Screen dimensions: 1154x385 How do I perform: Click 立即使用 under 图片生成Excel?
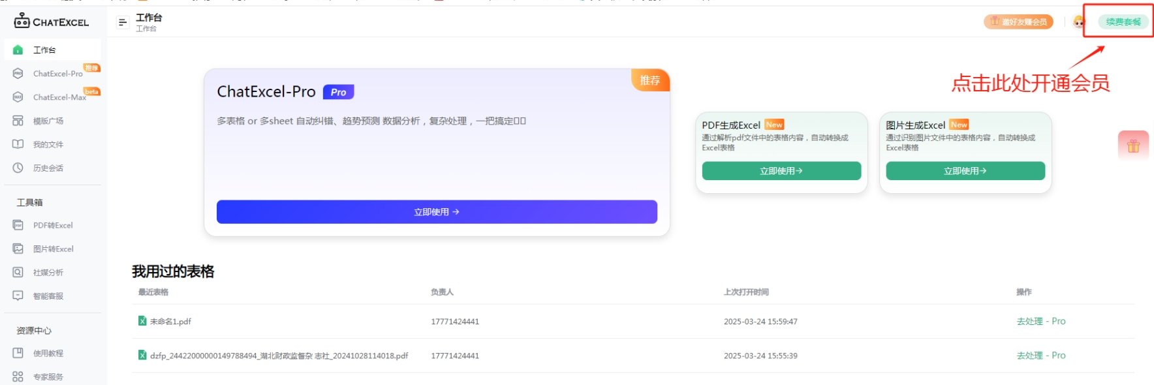click(x=965, y=171)
